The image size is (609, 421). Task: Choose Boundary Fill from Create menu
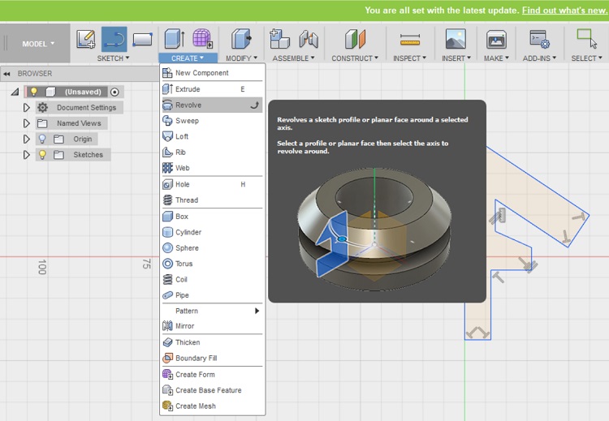tap(213, 359)
